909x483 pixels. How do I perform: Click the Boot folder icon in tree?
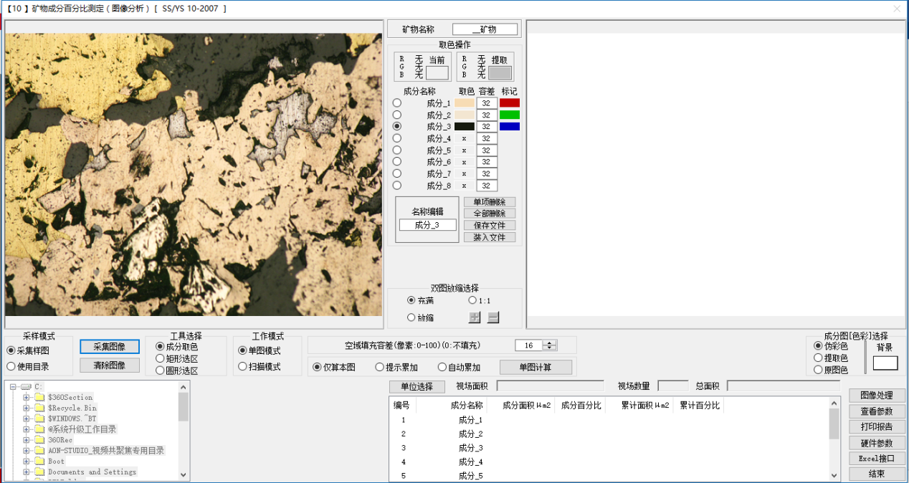[x=39, y=462]
